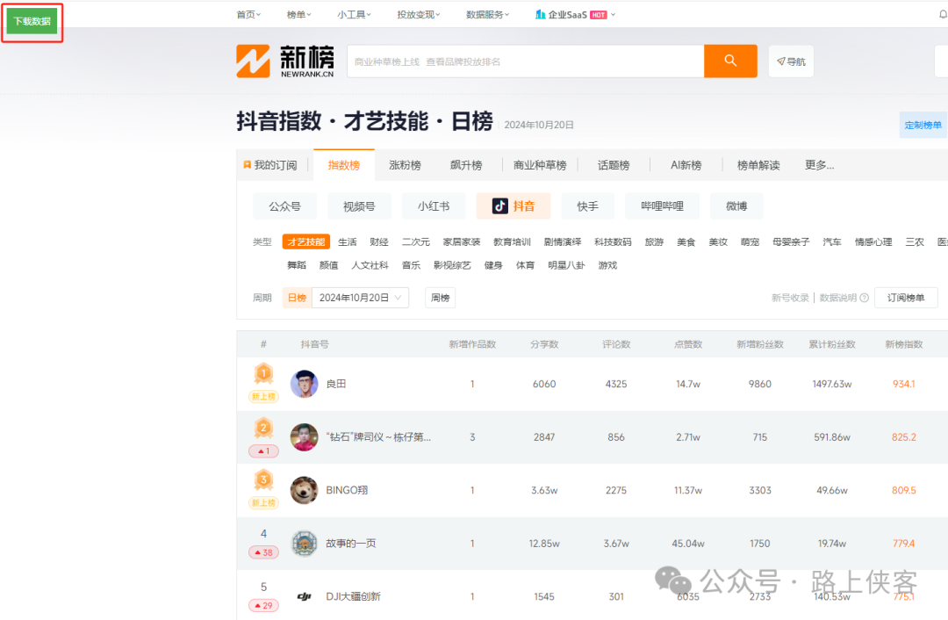Click the 934.1 index value
The height and width of the screenshot is (620, 948).
904,384
